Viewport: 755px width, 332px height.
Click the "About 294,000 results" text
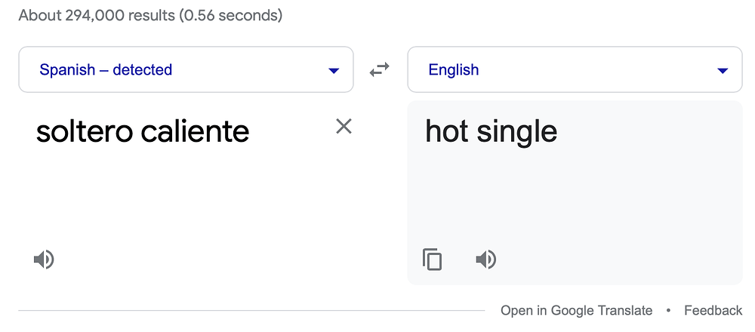click(x=97, y=16)
